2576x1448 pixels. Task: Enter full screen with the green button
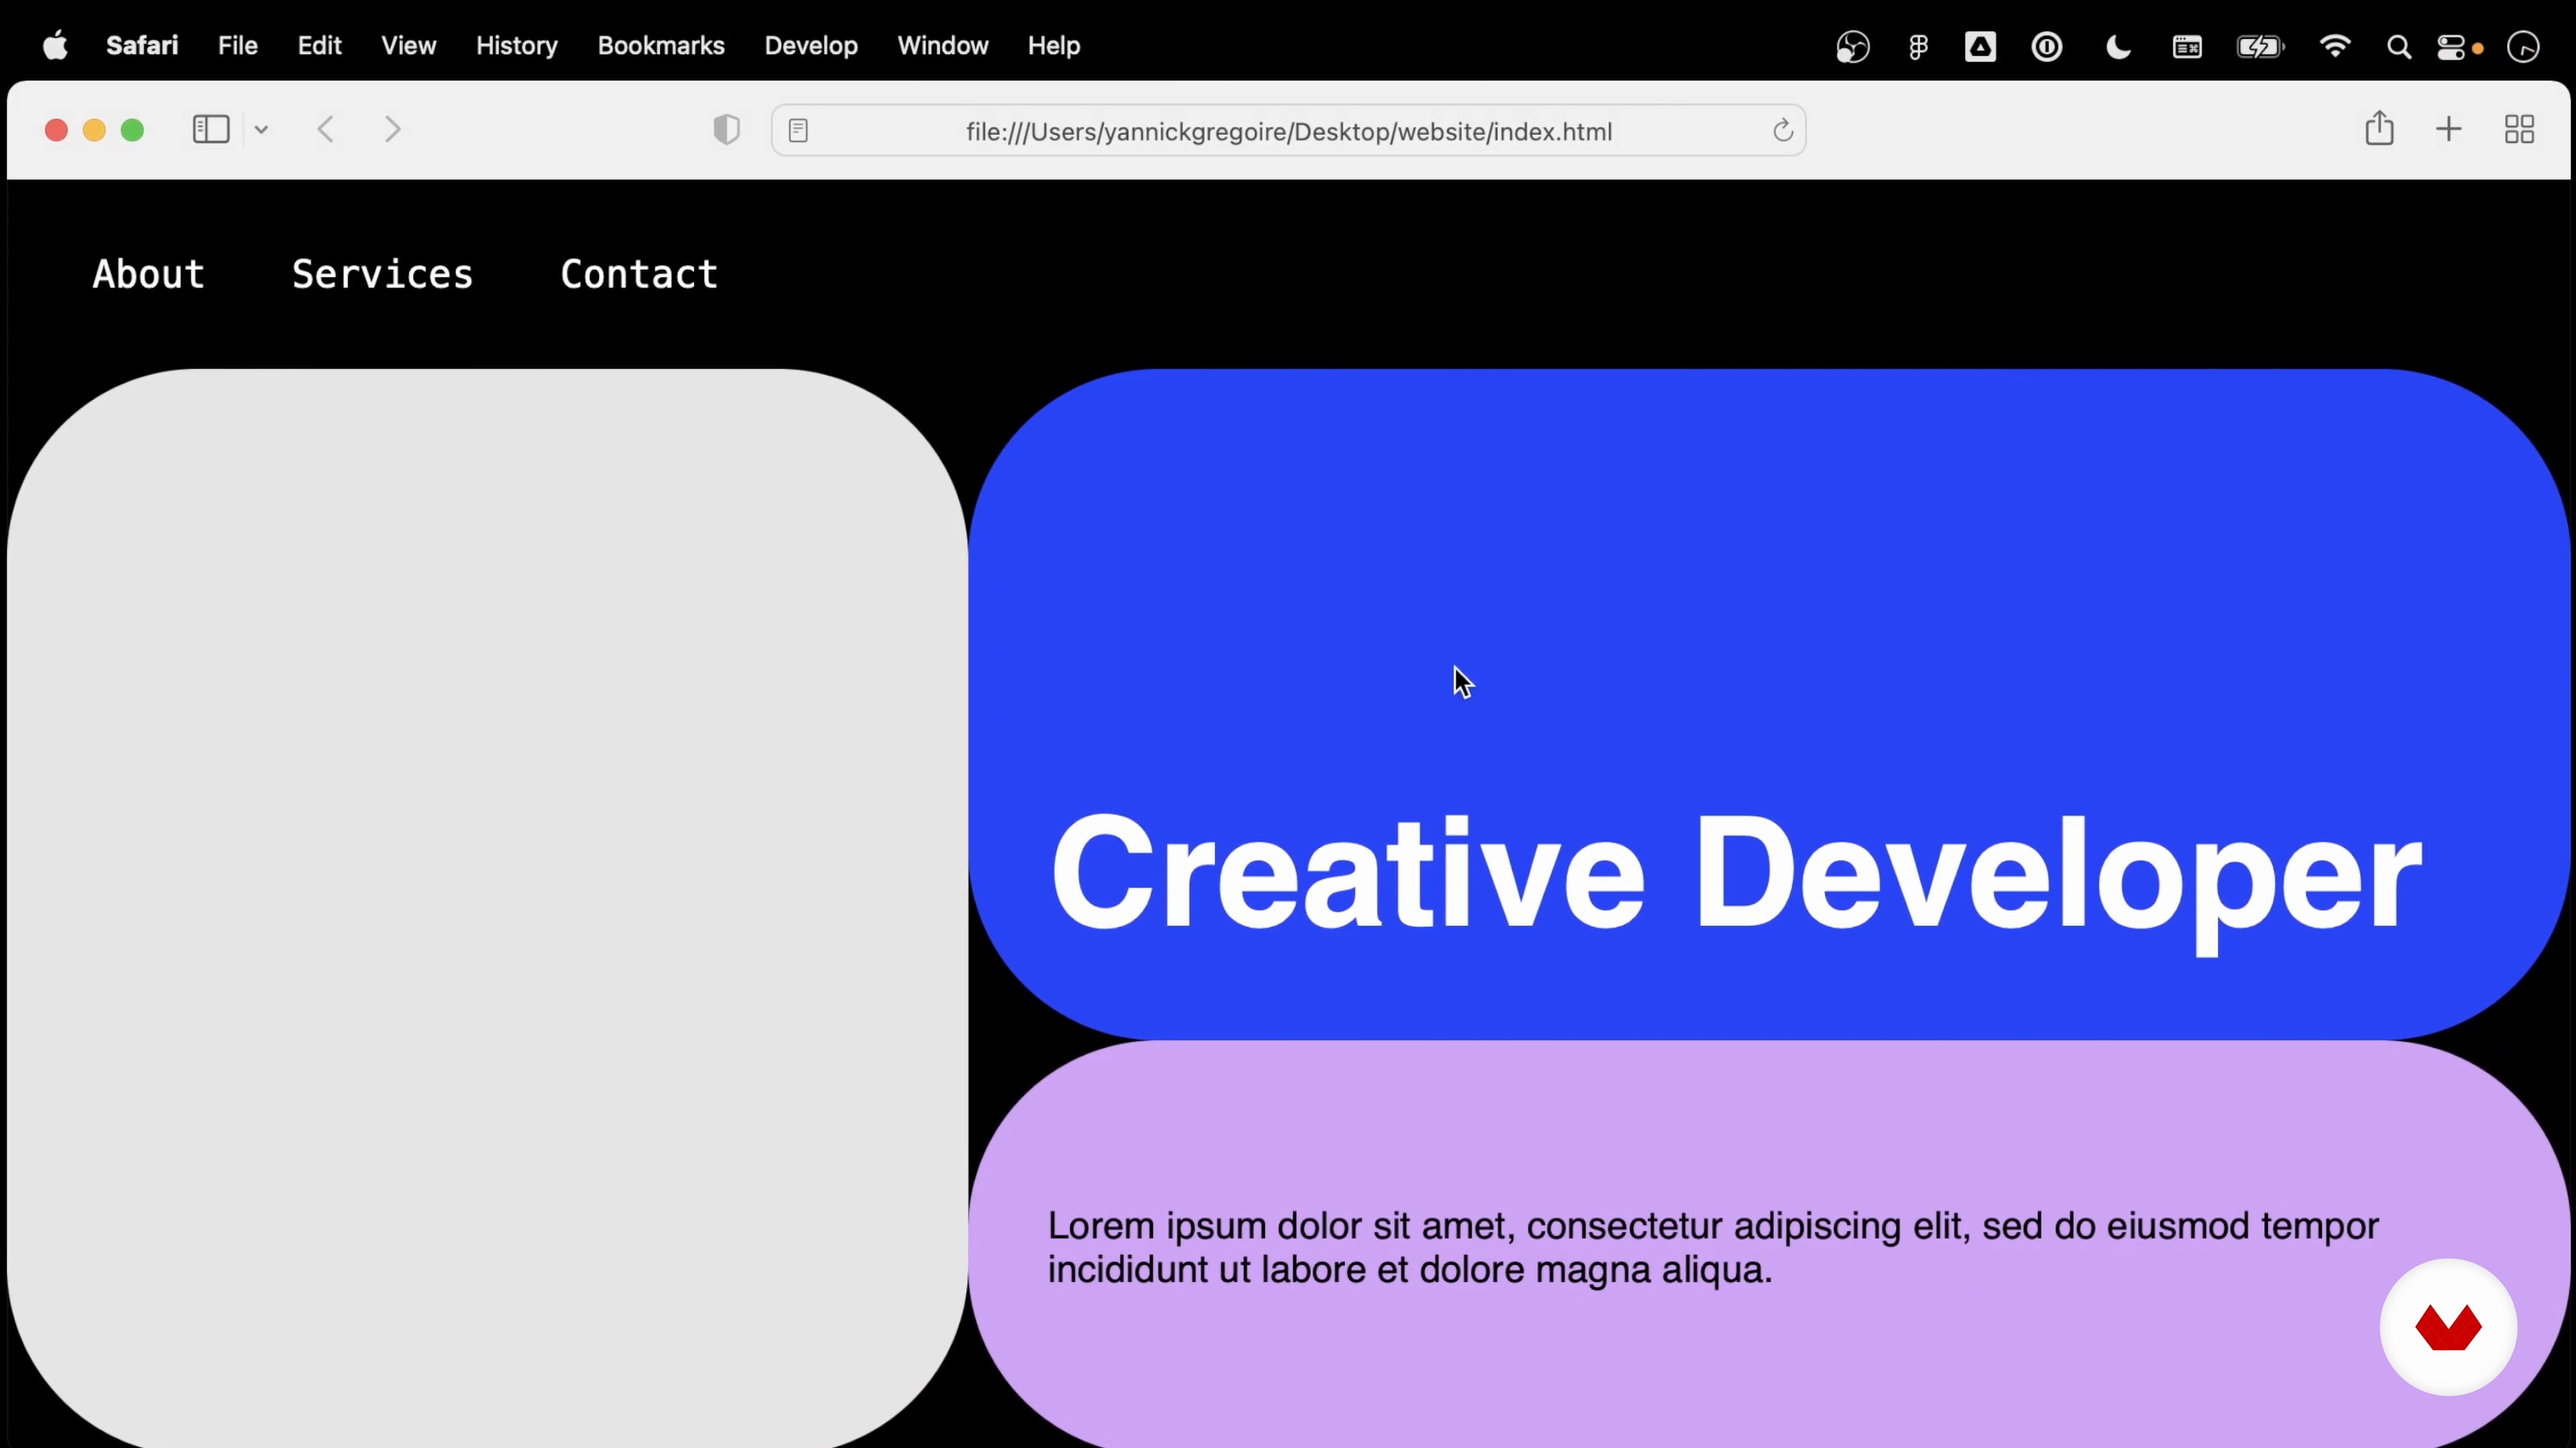tap(132, 130)
